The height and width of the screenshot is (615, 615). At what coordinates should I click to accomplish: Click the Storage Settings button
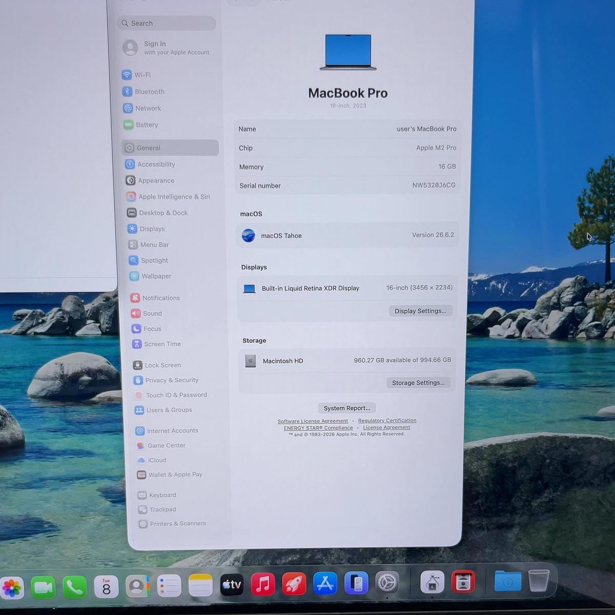[x=418, y=382]
